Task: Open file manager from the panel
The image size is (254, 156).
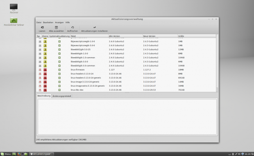Action: coord(26,154)
